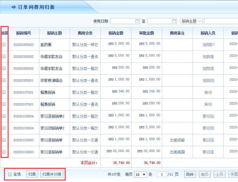Open the calendar picker for the end date
Screen dimensions: 238x182
tap(174, 21)
